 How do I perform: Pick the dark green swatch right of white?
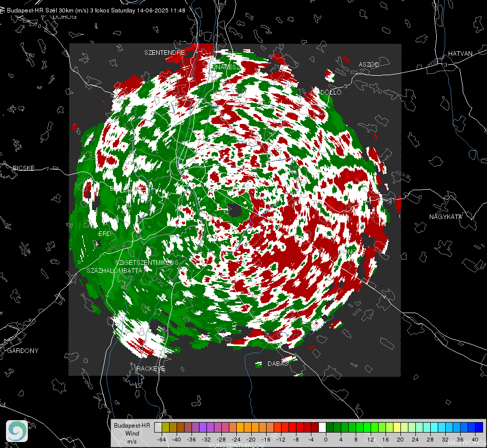click(x=330, y=427)
